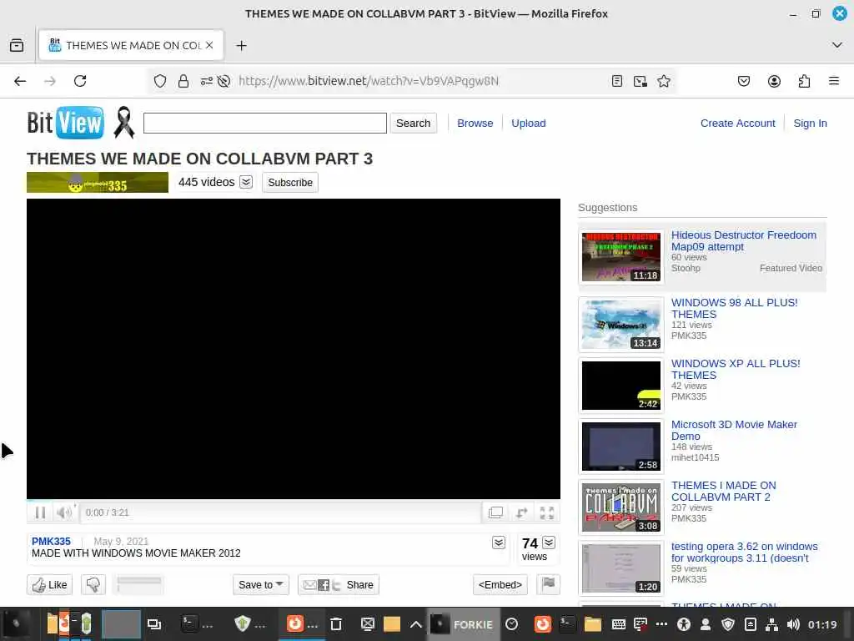The width and height of the screenshot is (854, 641).
Task: Open picture-in-picture icon in the address bar
Action: (640, 81)
